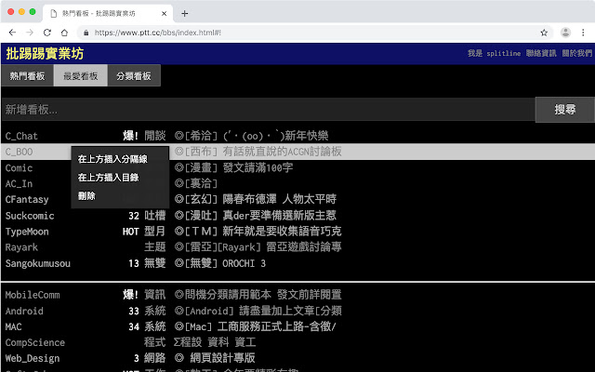Go back with the browser back arrow
Screen dimensions: 595x372
[x=12, y=33]
